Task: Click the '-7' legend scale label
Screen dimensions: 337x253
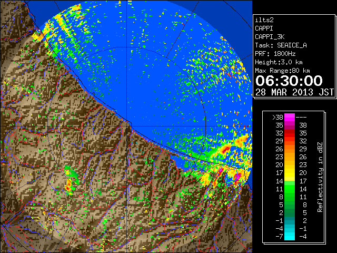Action: click(x=279, y=237)
